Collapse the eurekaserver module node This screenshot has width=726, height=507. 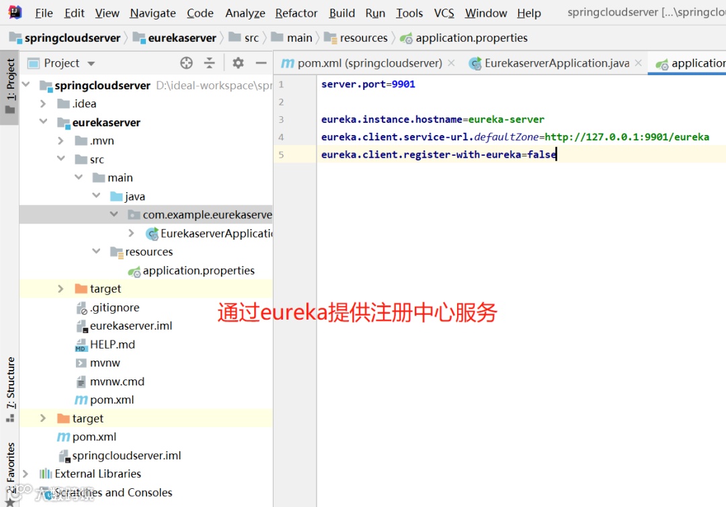pyautogui.click(x=44, y=122)
